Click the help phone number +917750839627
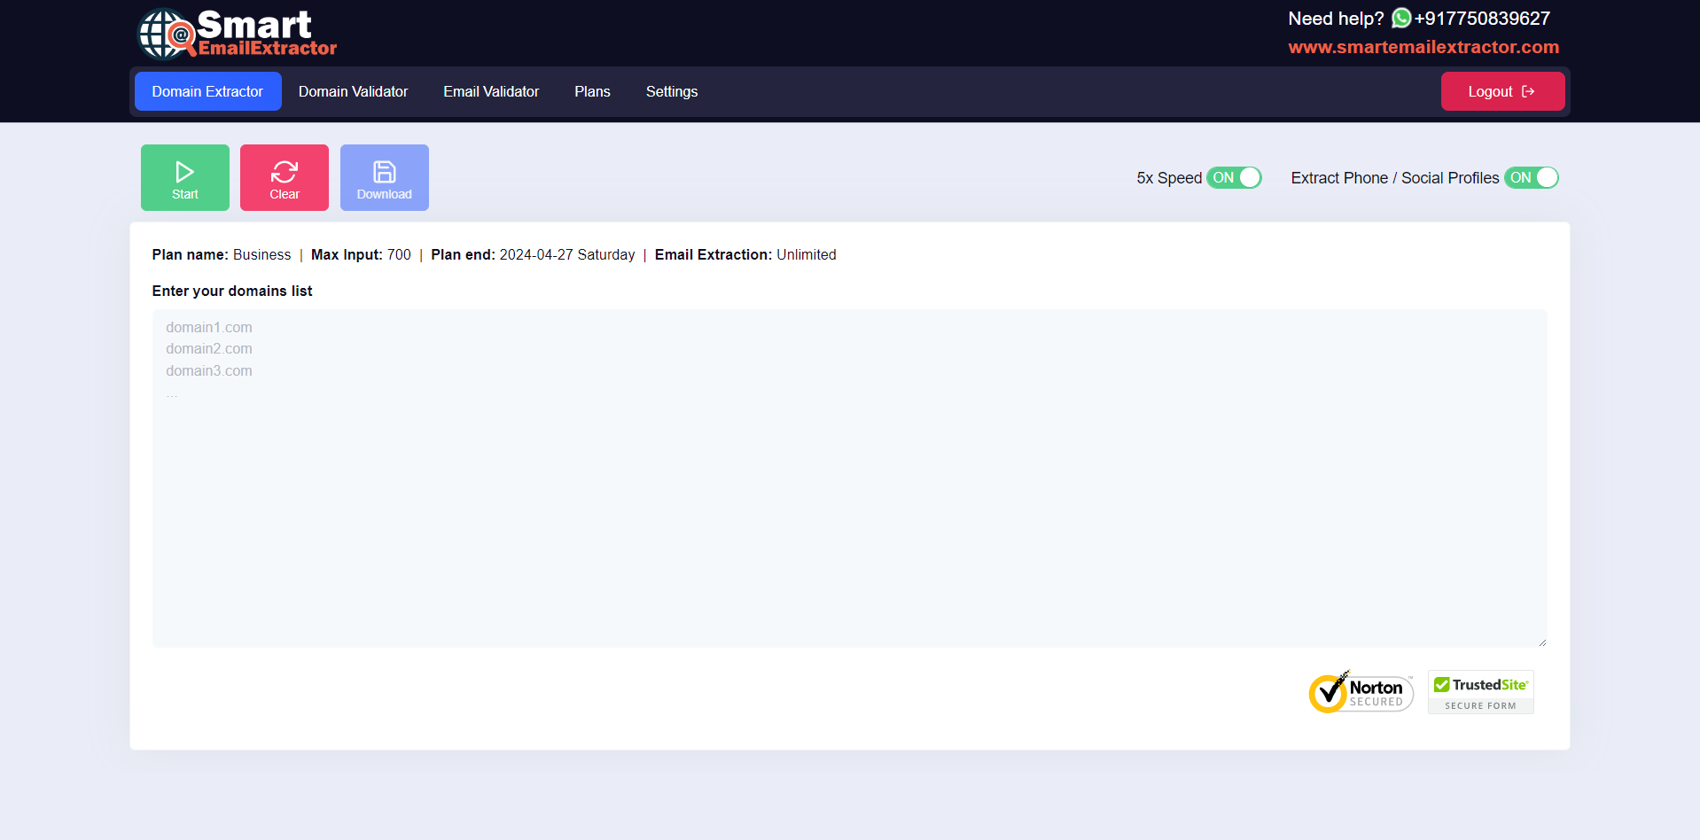1700x840 pixels. pyautogui.click(x=1482, y=18)
